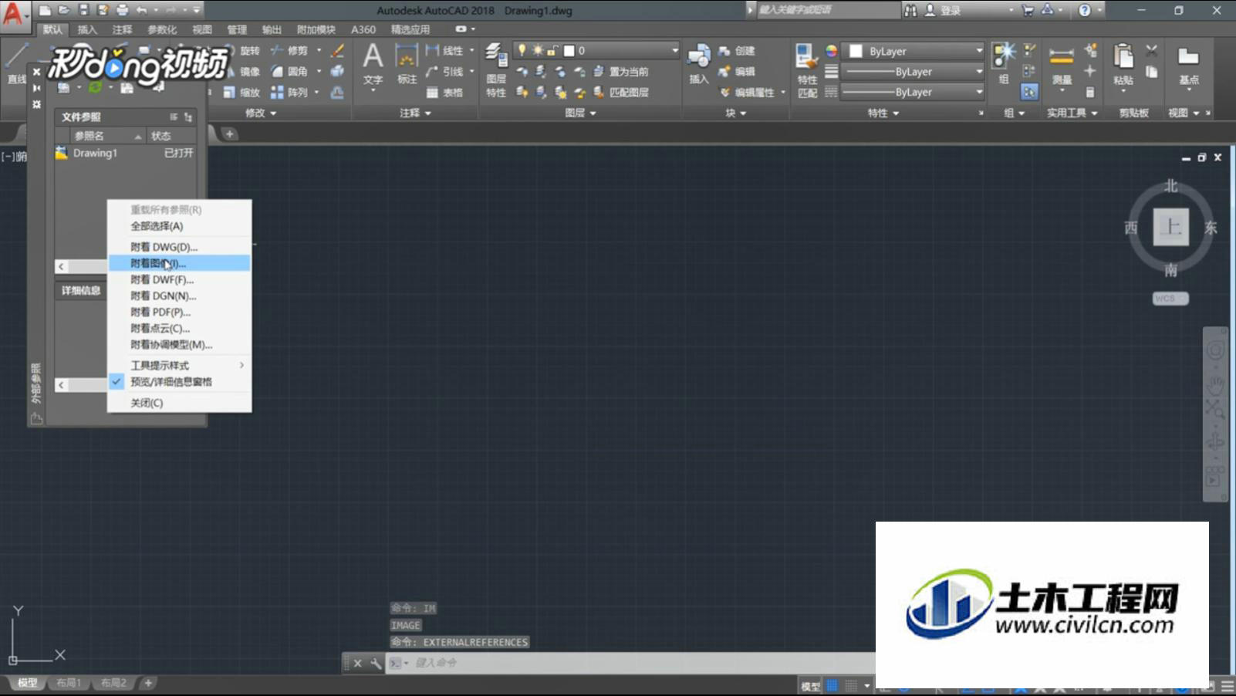Select 附着 DWF(F)... menu item
Viewport: 1236px width, 696px height.
(179, 279)
